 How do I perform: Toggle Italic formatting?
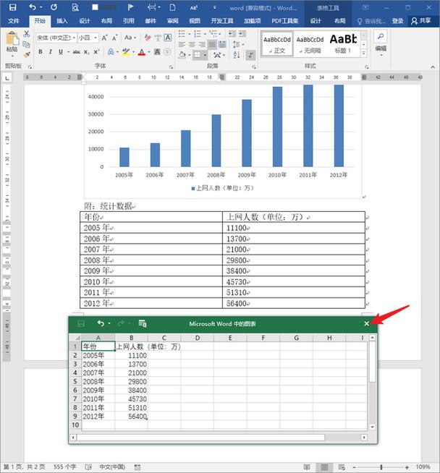(51, 52)
